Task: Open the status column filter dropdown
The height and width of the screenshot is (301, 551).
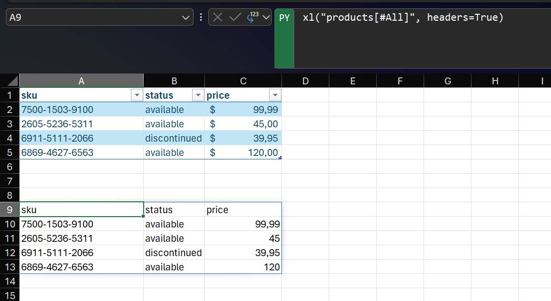Action: [x=197, y=95]
